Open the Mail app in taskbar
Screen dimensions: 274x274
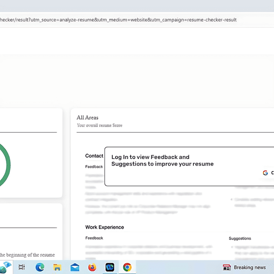pyautogui.click(x=75, y=267)
